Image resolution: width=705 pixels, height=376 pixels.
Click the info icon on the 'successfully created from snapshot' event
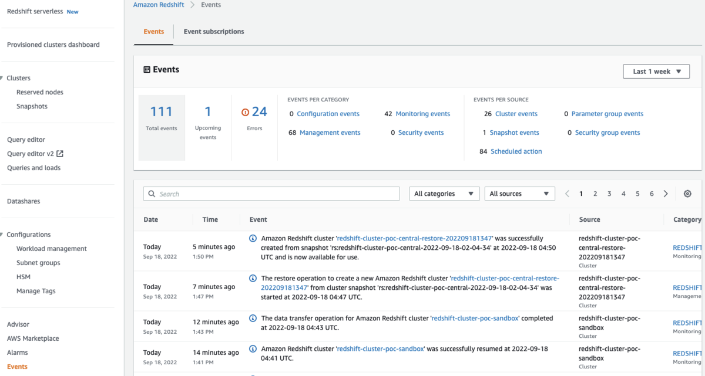(x=253, y=239)
